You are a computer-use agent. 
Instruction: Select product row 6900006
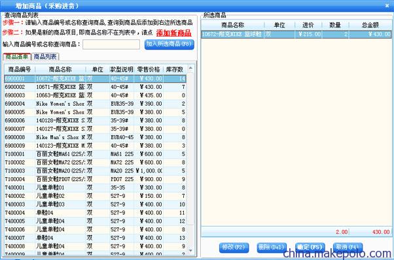coord(96,121)
